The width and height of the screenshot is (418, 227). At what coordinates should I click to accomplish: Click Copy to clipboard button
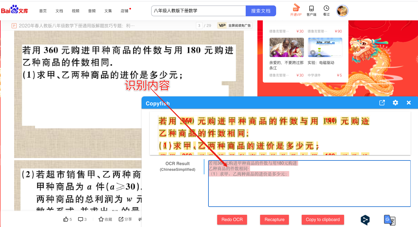coord(323,220)
